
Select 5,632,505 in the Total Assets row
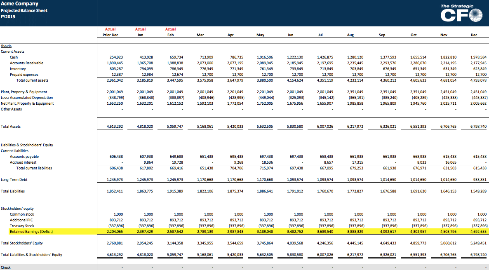[x=265, y=127]
